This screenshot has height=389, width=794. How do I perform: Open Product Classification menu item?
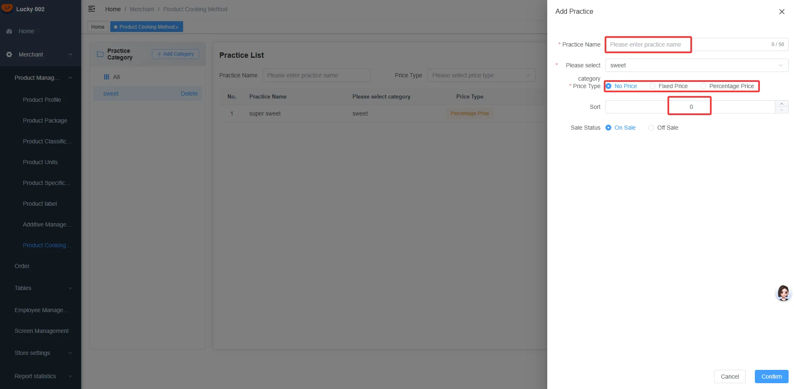[47, 141]
